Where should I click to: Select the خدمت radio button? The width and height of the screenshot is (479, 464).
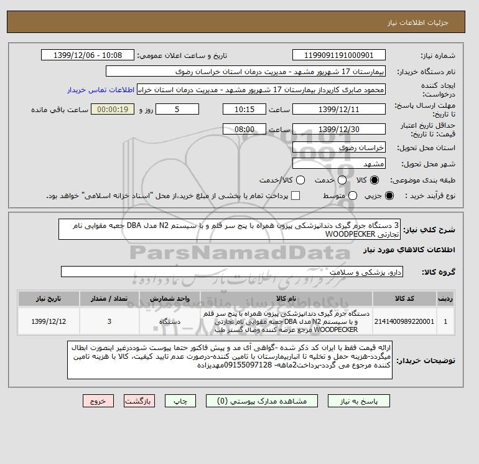click(x=342, y=180)
